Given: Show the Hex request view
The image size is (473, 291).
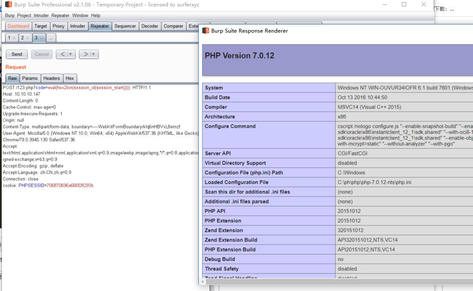Looking at the screenshot, I should pos(70,78).
